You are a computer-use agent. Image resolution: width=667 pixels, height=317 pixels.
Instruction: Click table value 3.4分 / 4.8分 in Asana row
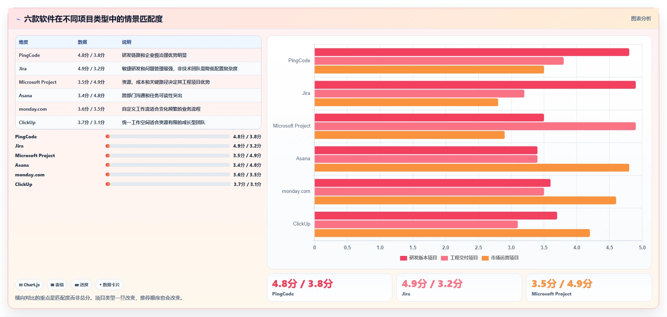pos(91,96)
